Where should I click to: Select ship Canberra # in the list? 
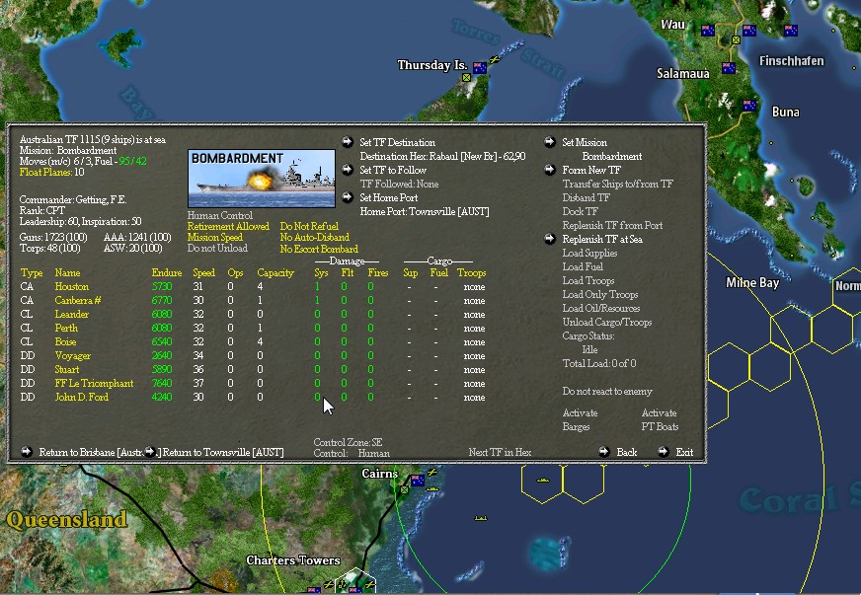pos(77,300)
